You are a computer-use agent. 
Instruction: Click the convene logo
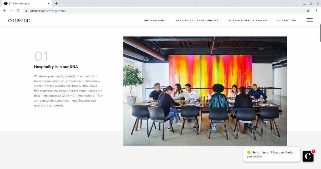[x=19, y=20]
